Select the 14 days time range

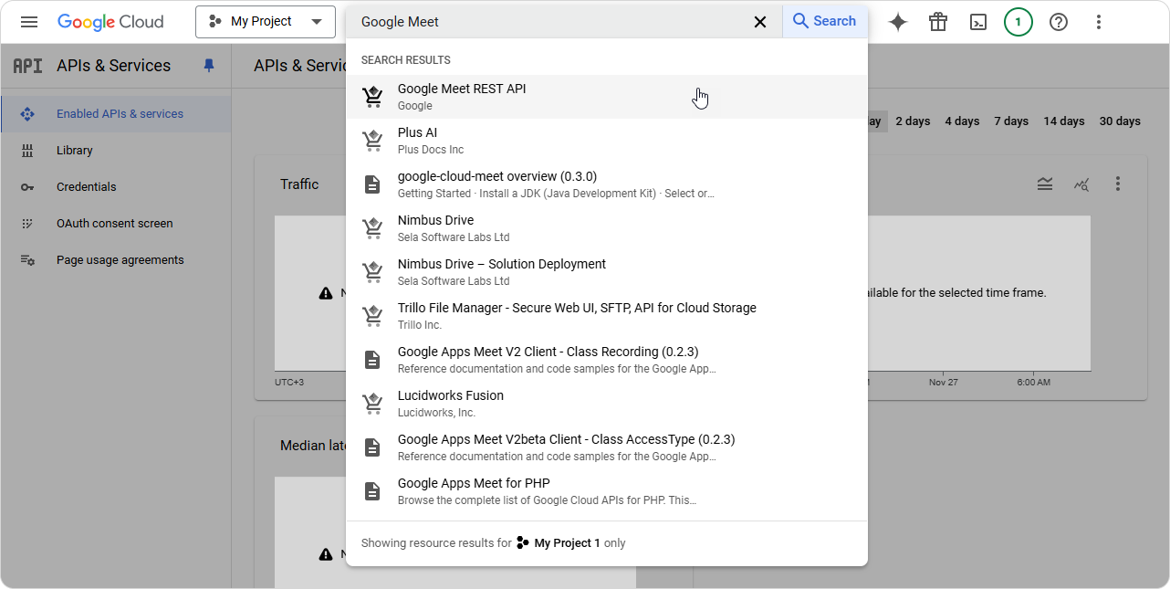[1064, 121]
